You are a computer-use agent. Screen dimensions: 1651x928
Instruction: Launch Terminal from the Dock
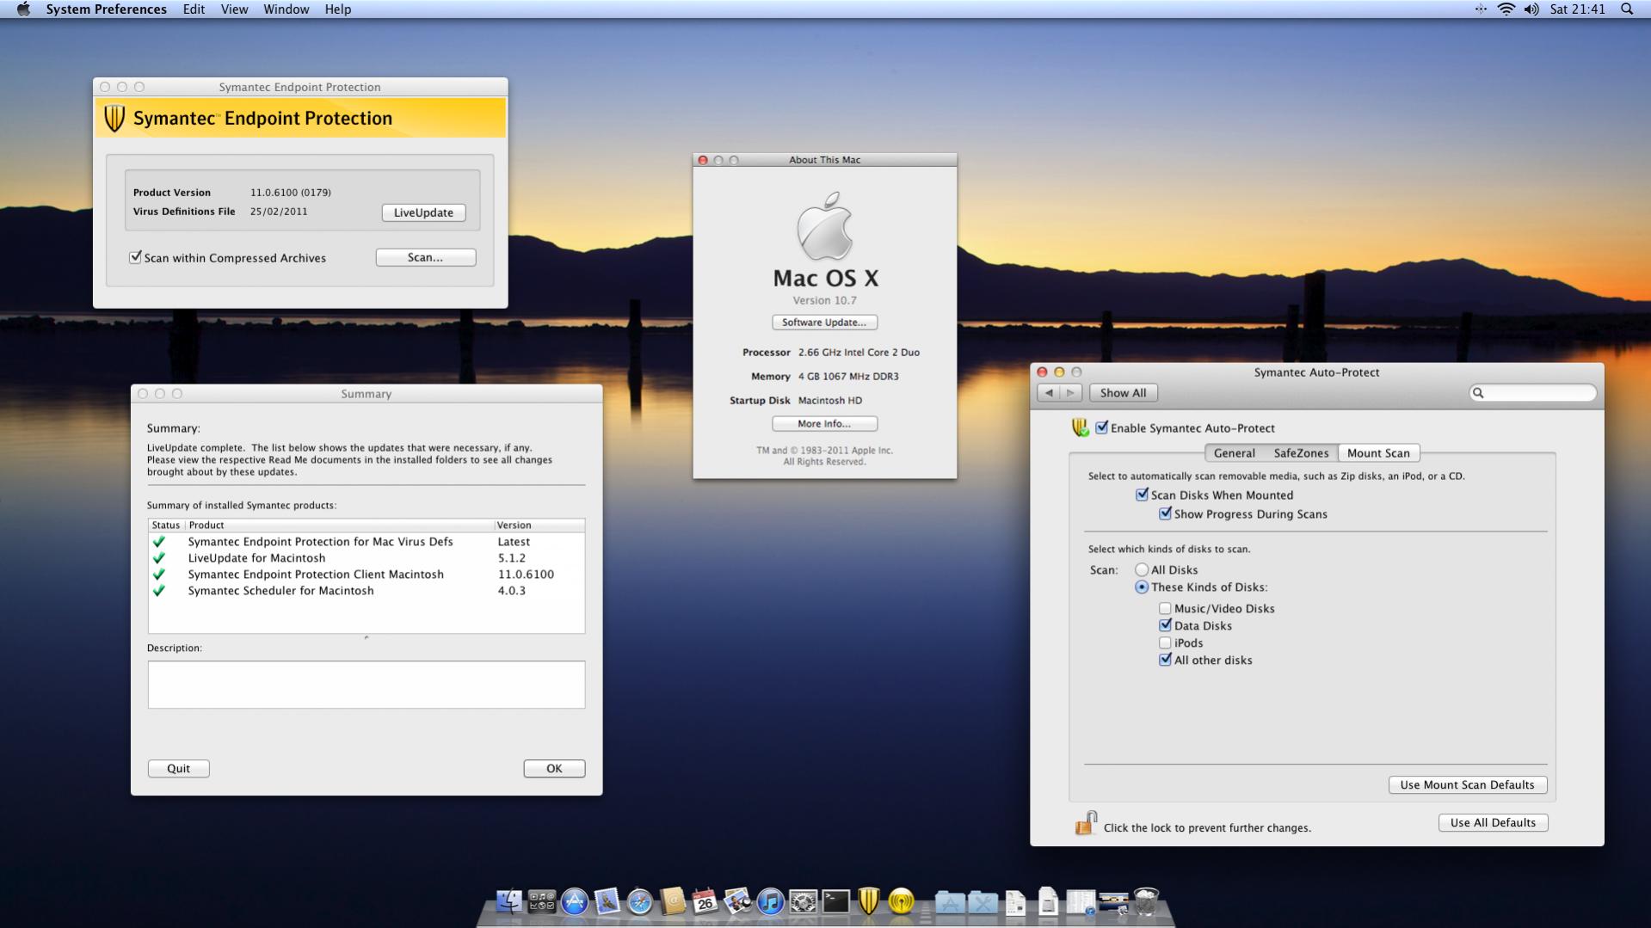(836, 900)
